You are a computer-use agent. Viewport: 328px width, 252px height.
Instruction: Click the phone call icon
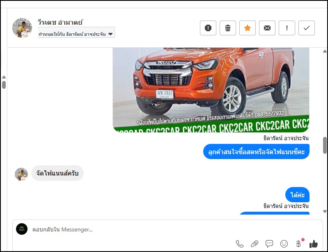point(240,243)
